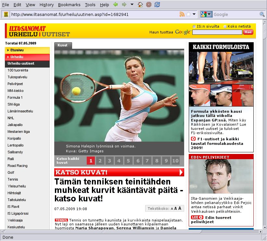Click the horizontal scrollbar right arrow
This screenshot has width=267, height=241.
(x=261, y=232)
